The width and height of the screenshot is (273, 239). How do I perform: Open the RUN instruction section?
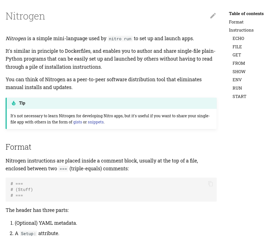(x=237, y=88)
